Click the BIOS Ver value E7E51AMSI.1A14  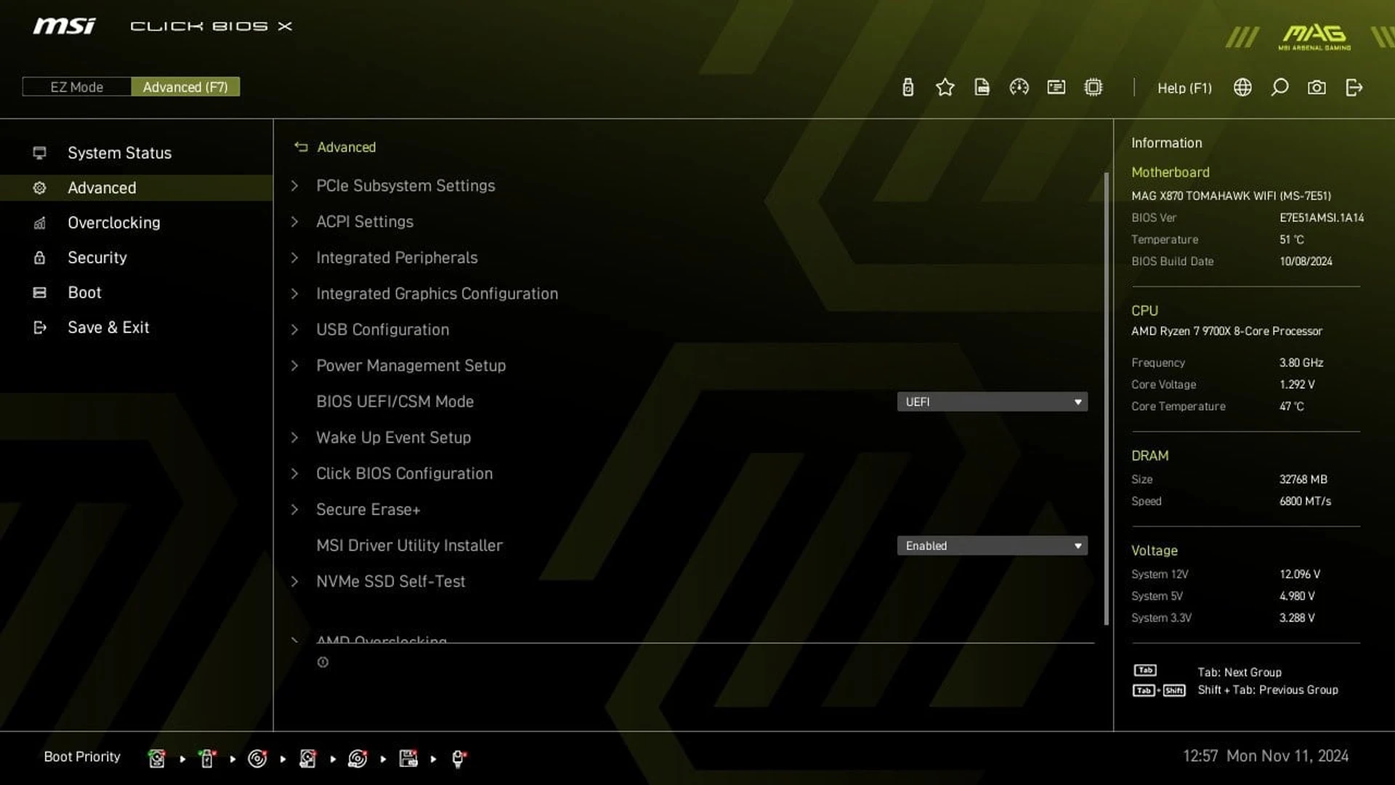click(1322, 217)
